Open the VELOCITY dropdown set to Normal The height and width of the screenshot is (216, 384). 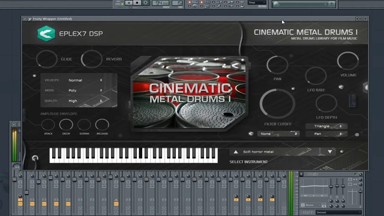[x=85, y=80]
